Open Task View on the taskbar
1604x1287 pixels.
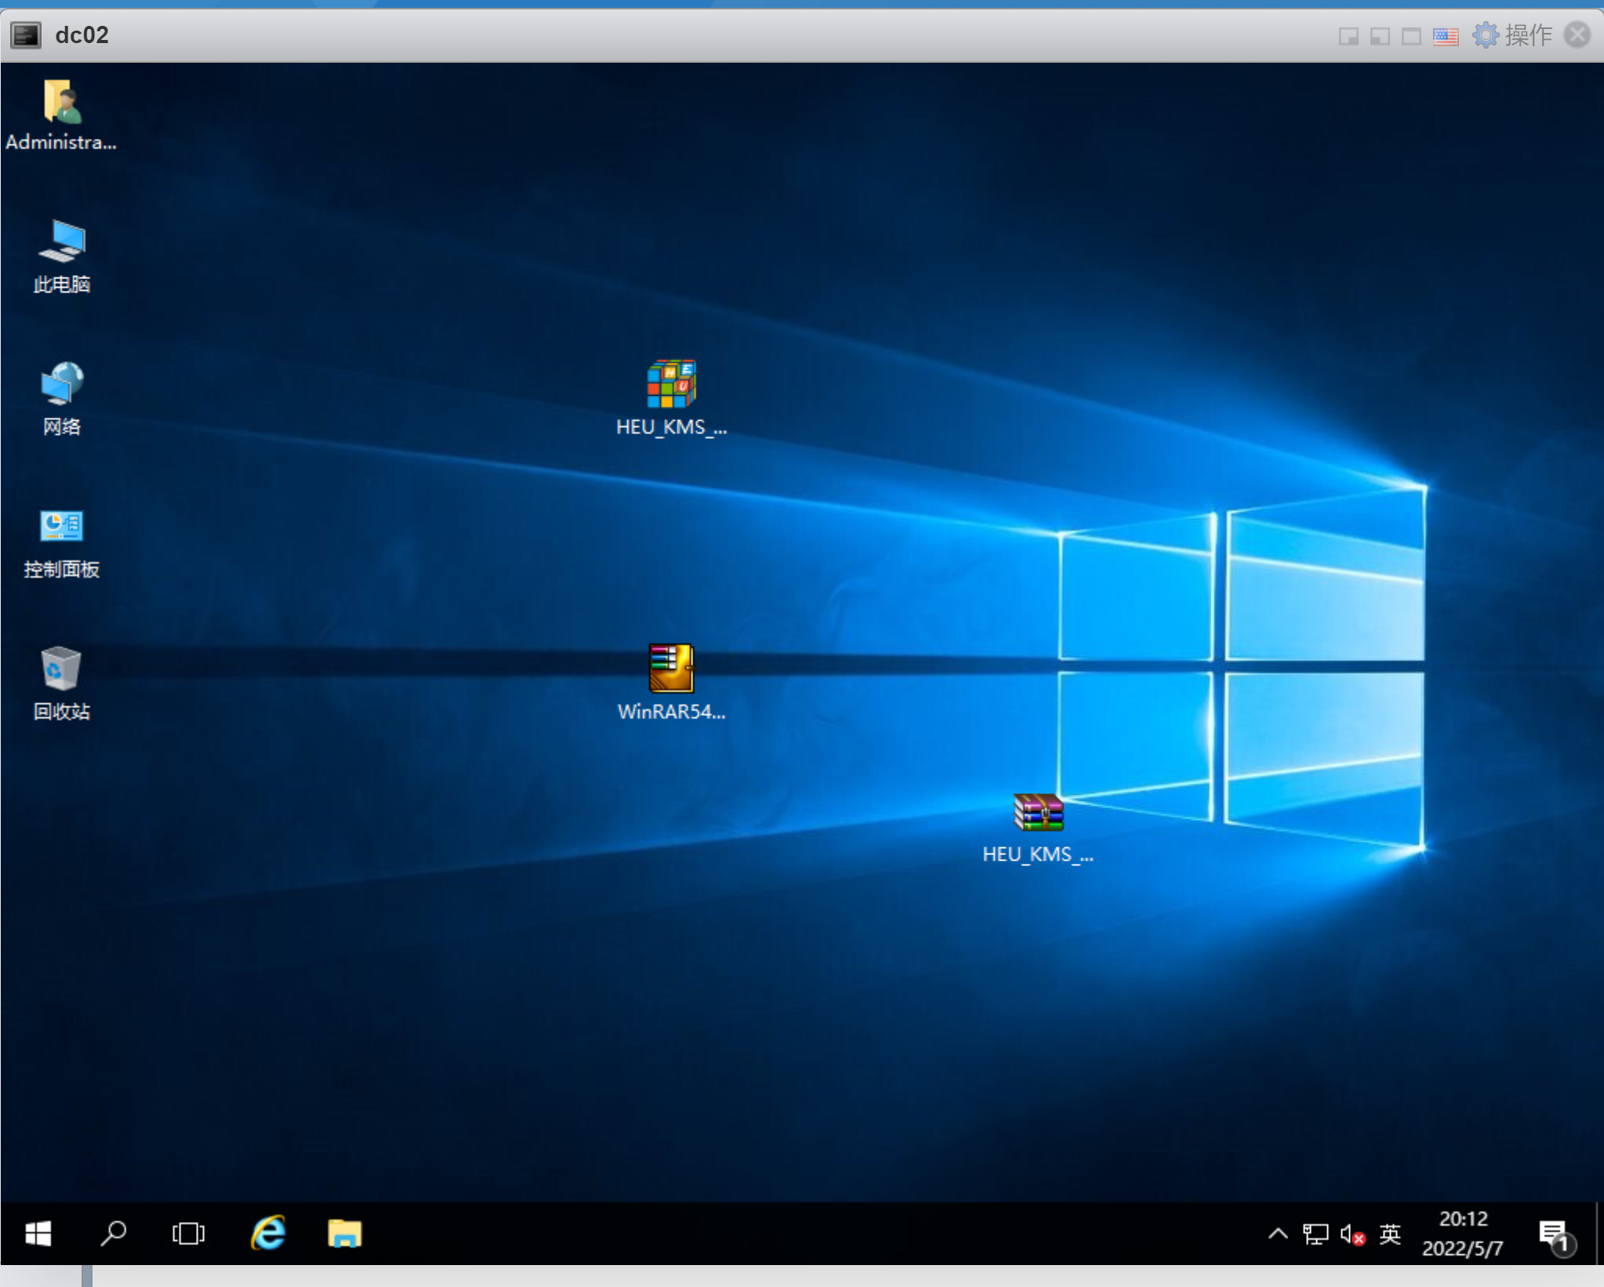click(188, 1234)
